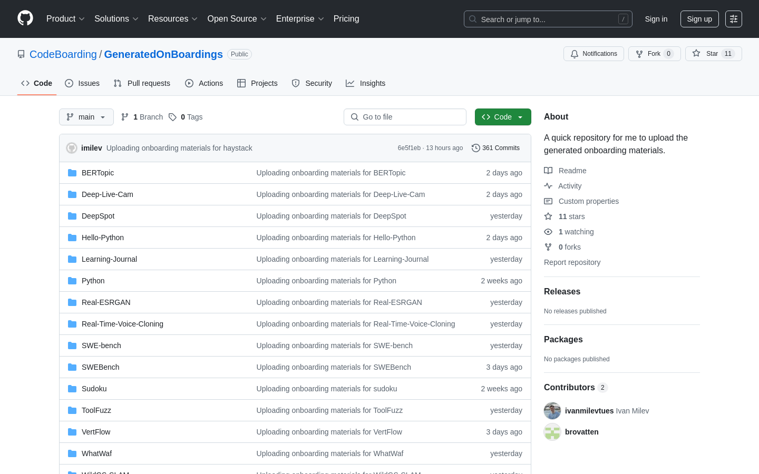Click the VertFlow folder icon

[72, 432]
